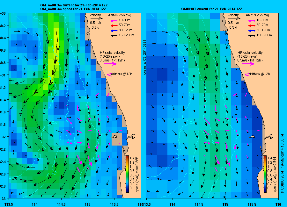Click longitude label '115.5' under left map

[114, 204]
